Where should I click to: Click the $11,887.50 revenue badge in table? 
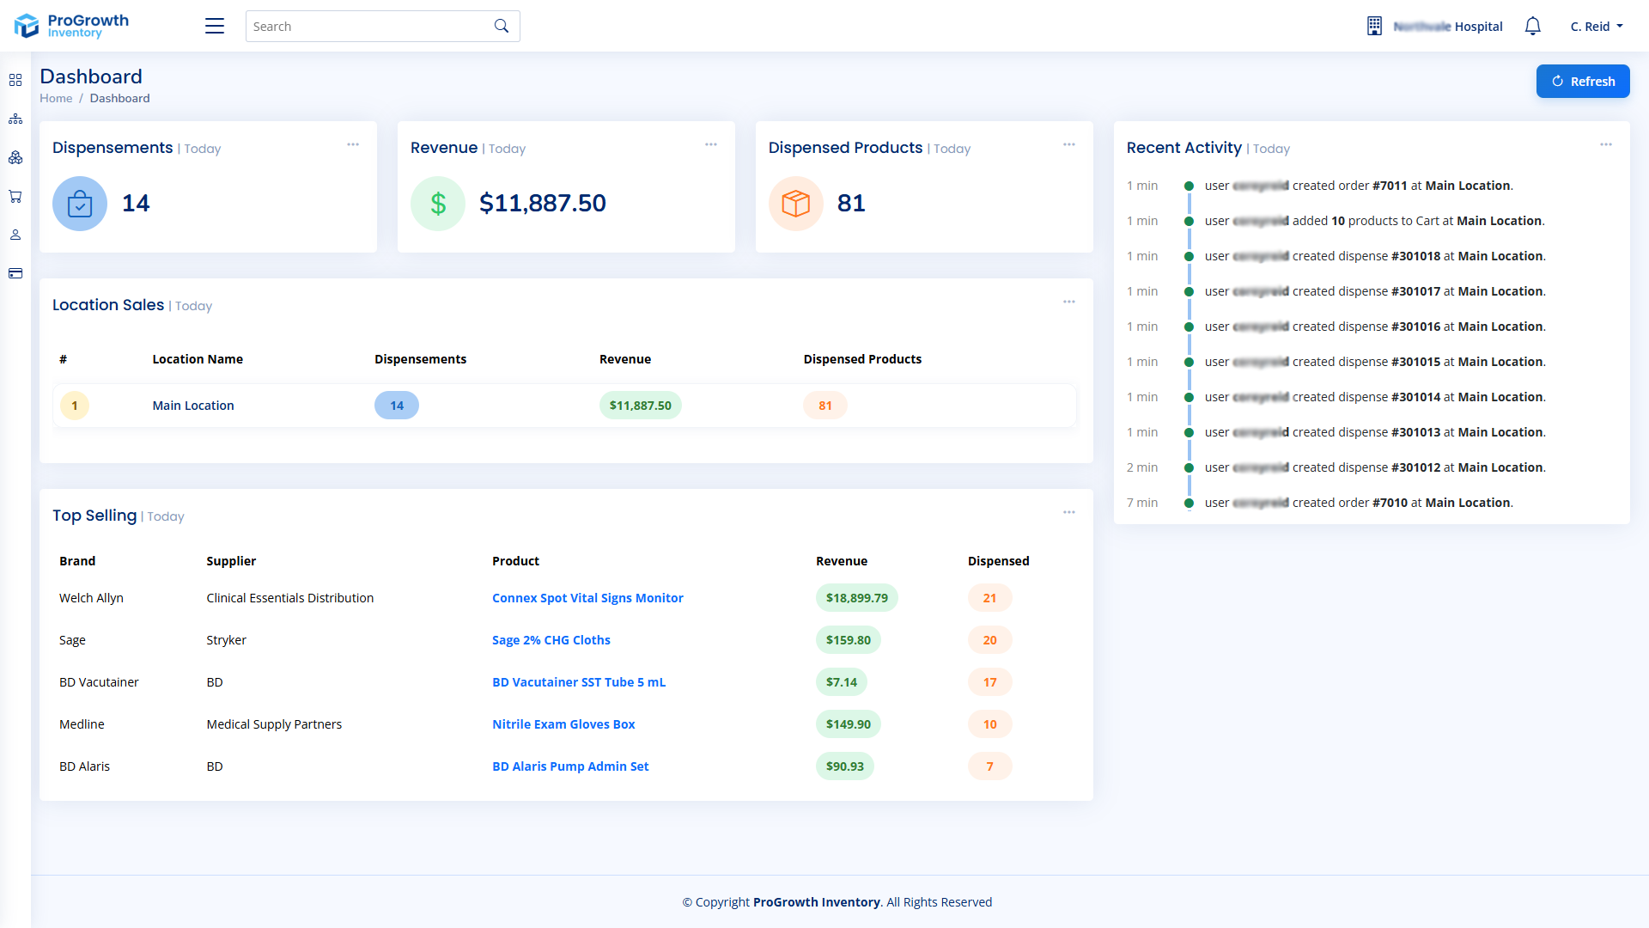pos(641,406)
